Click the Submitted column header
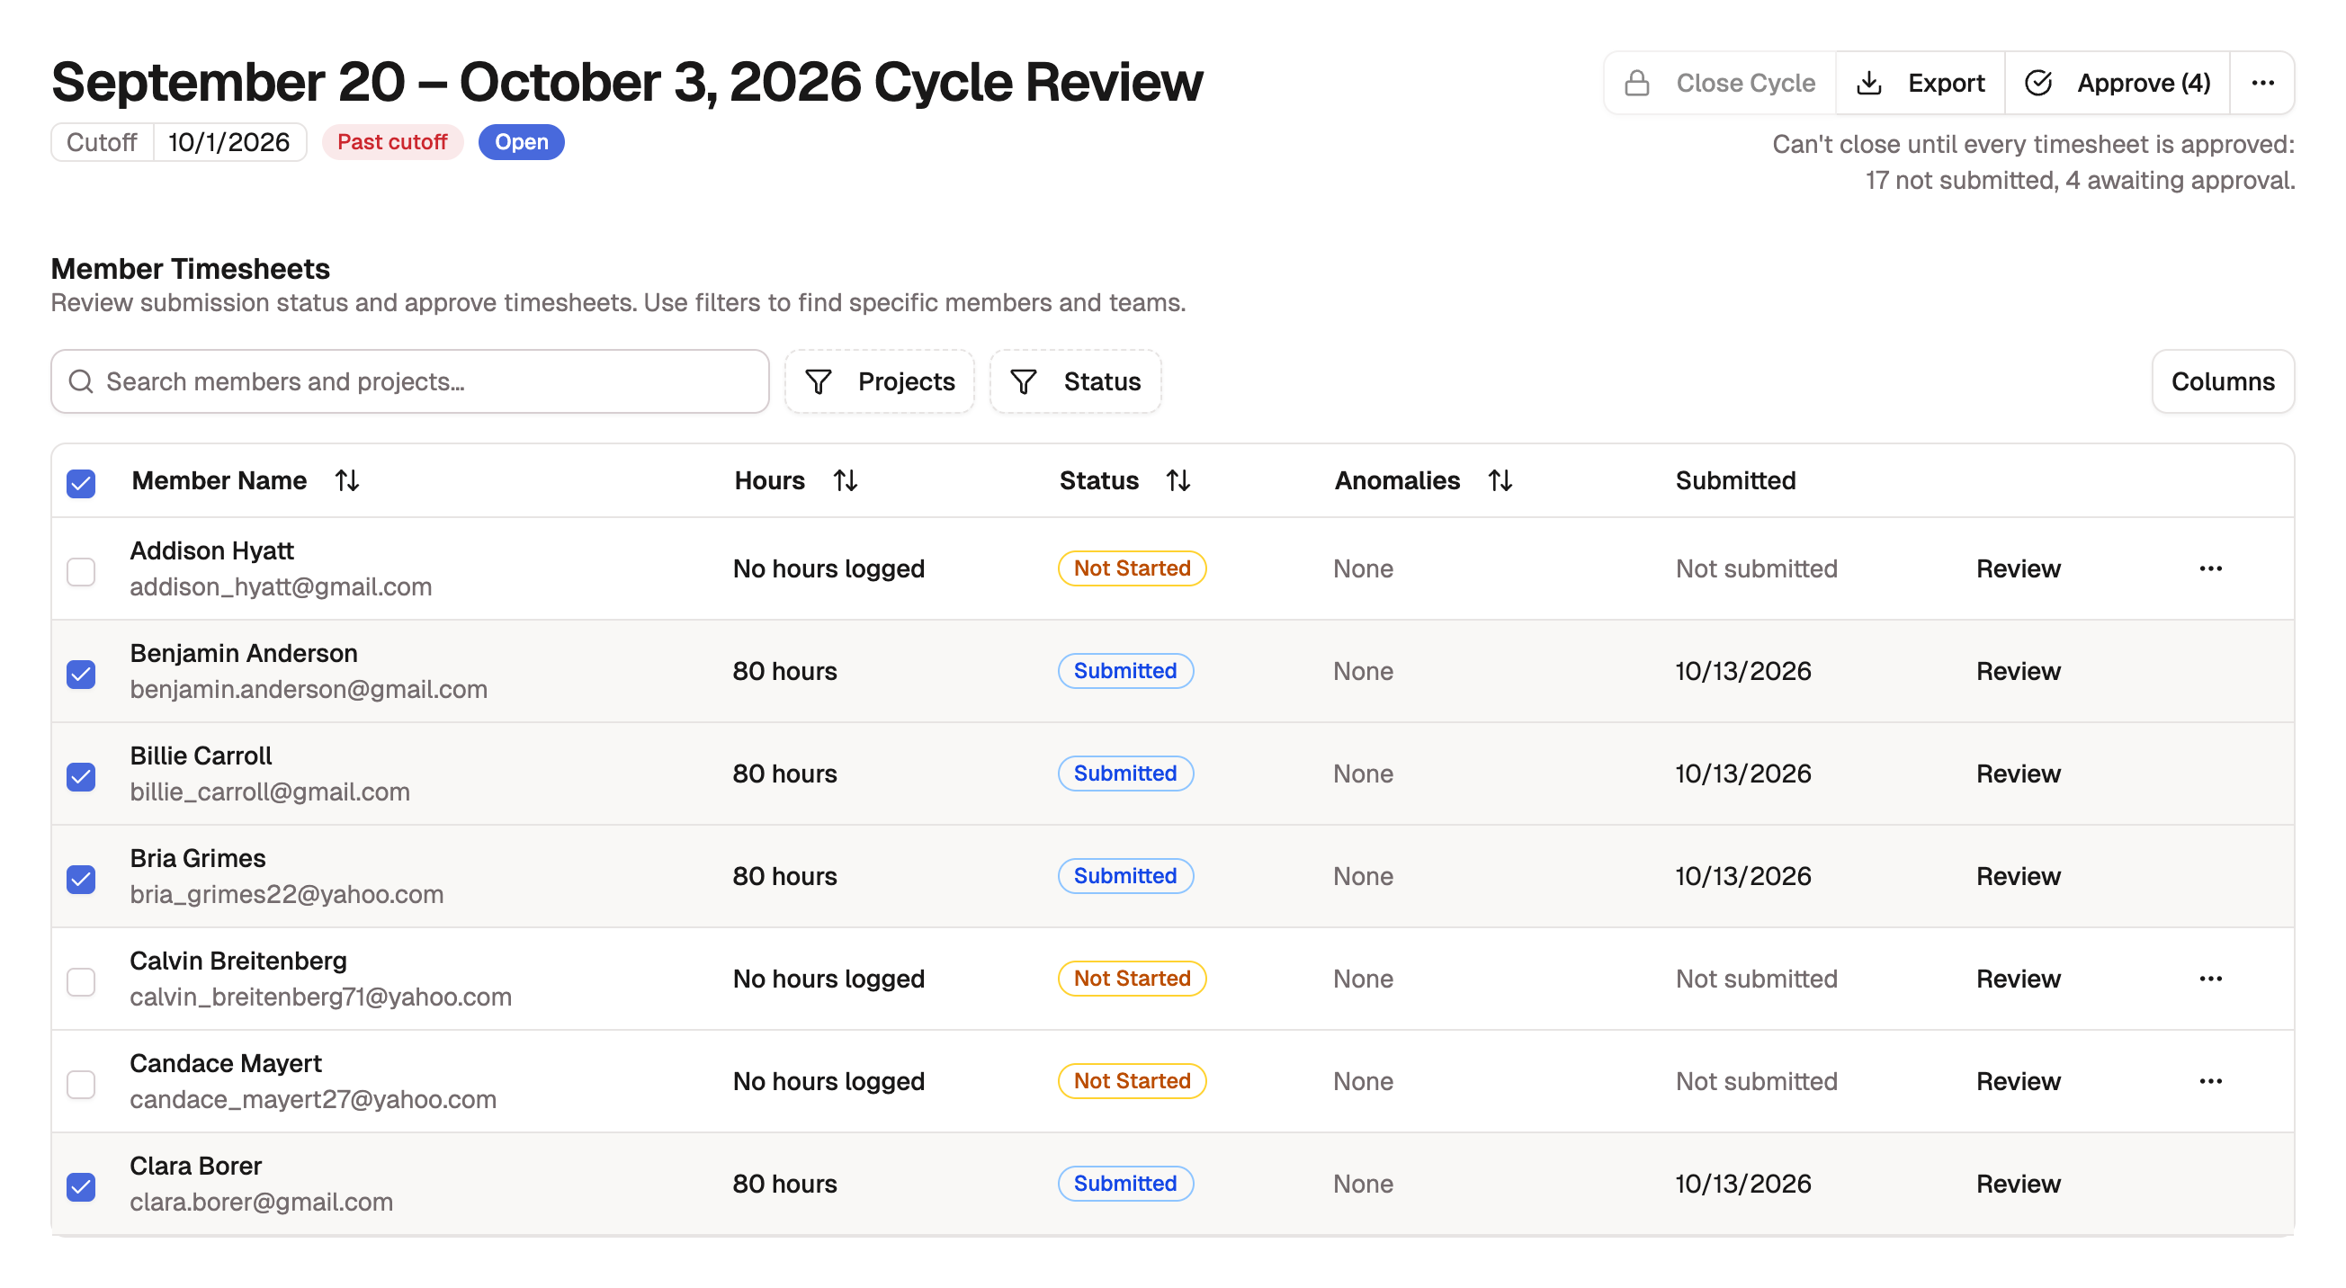 1735,480
